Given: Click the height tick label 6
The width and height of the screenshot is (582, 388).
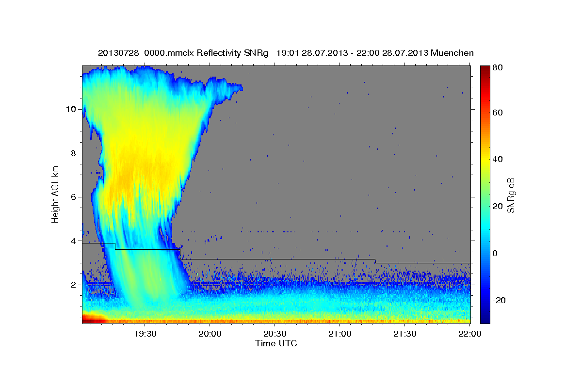Looking at the screenshot, I should tap(72, 197).
